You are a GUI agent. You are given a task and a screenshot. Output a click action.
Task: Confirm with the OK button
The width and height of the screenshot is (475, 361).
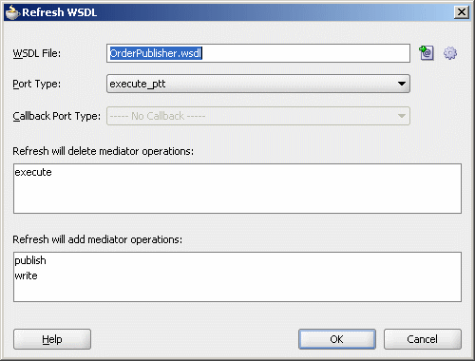[x=337, y=339]
